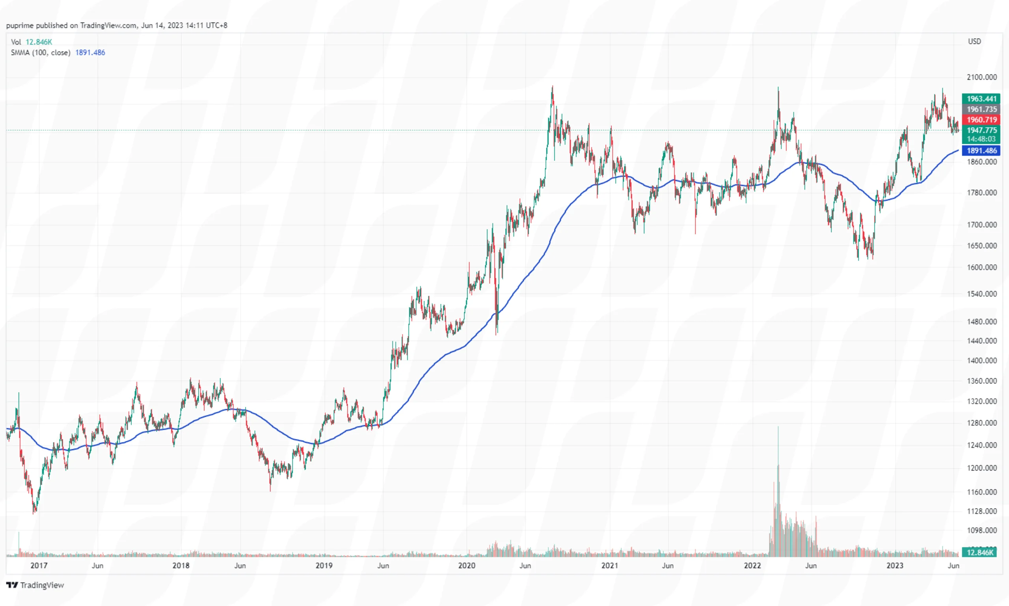Click the USD currency label on price scale
The image size is (1009, 606).
pyautogui.click(x=974, y=41)
